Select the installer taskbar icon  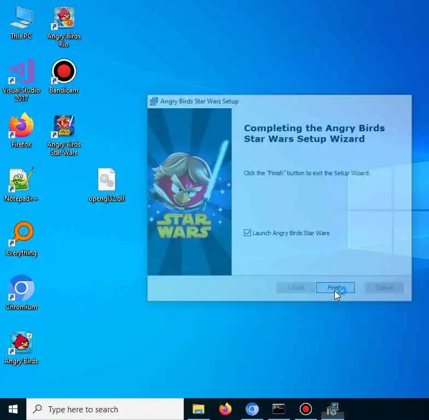(332, 409)
